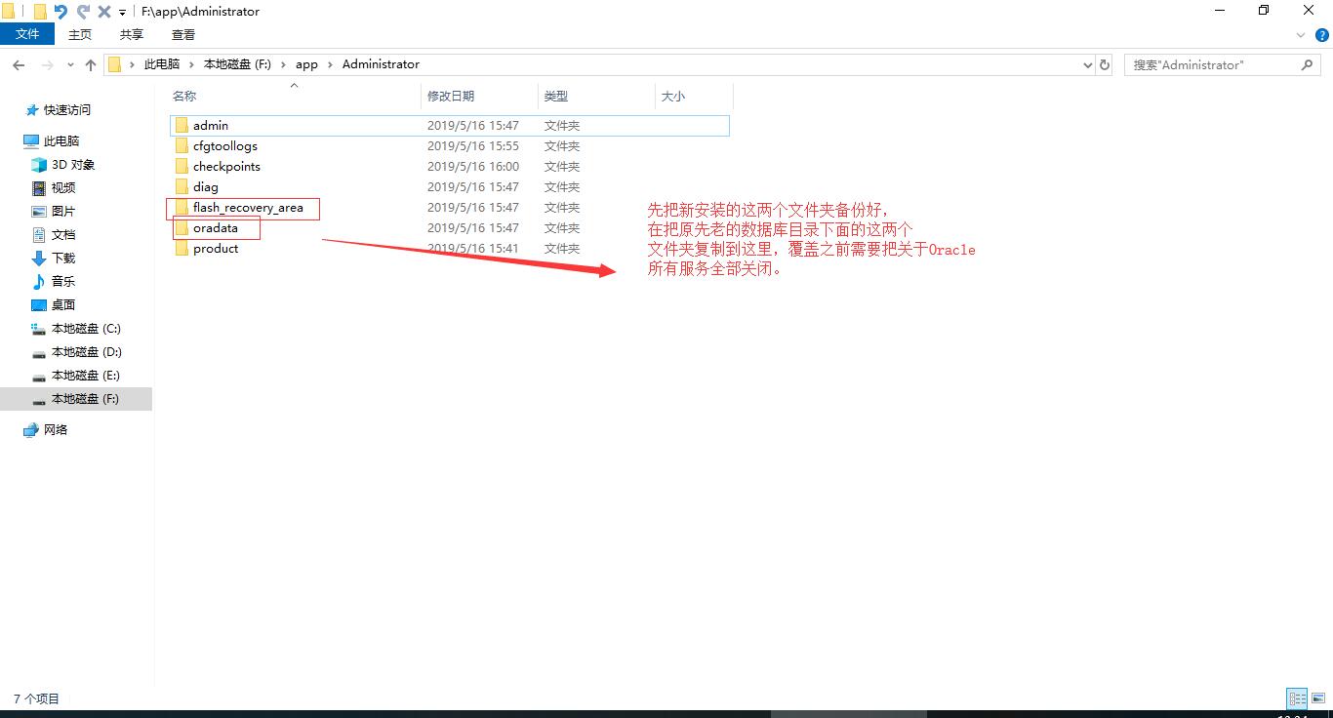The width and height of the screenshot is (1333, 718).
Task: Open the 文件 menu
Action: [x=27, y=34]
